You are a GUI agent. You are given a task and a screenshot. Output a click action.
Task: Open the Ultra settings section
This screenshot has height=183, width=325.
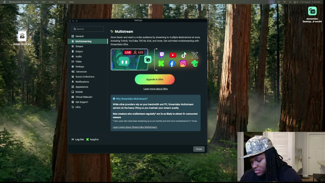(88, 107)
